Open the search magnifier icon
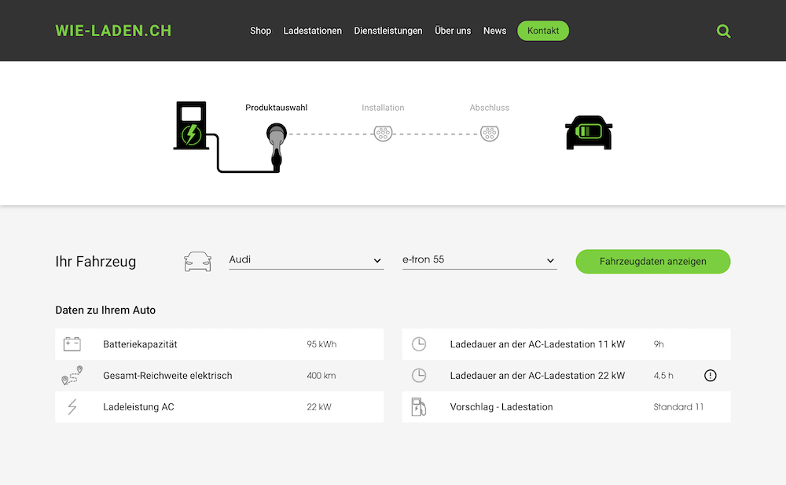Viewport: 786px width, 485px height. pos(723,31)
